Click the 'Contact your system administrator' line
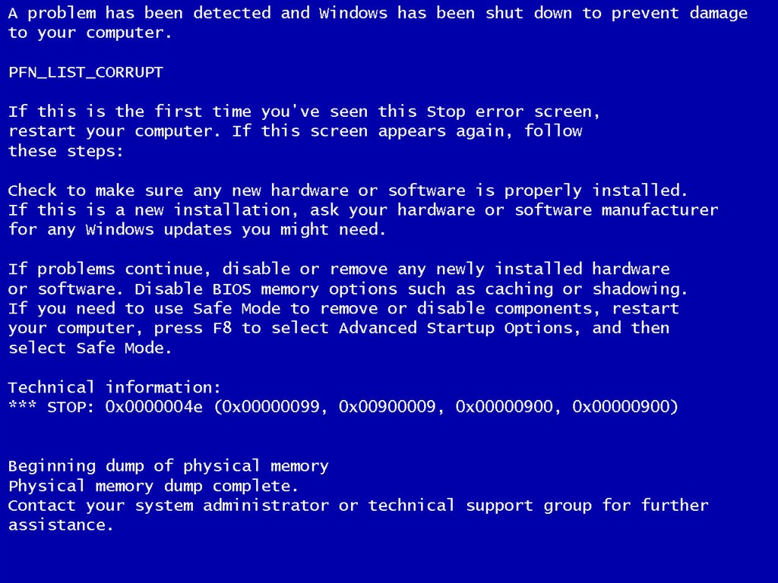This screenshot has width=778, height=583. [x=359, y=506]
